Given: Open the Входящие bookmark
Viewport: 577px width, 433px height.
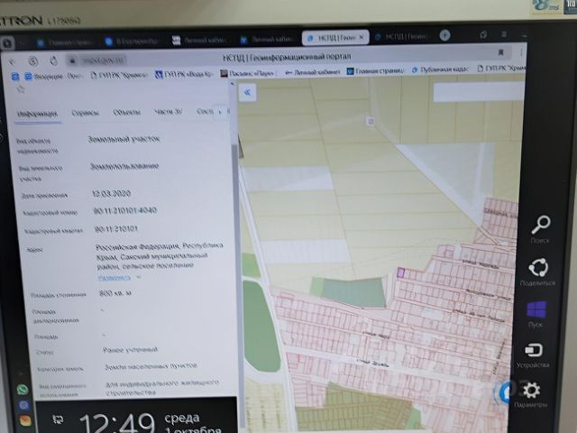Looking at the screenshot, I should [53, 77].
